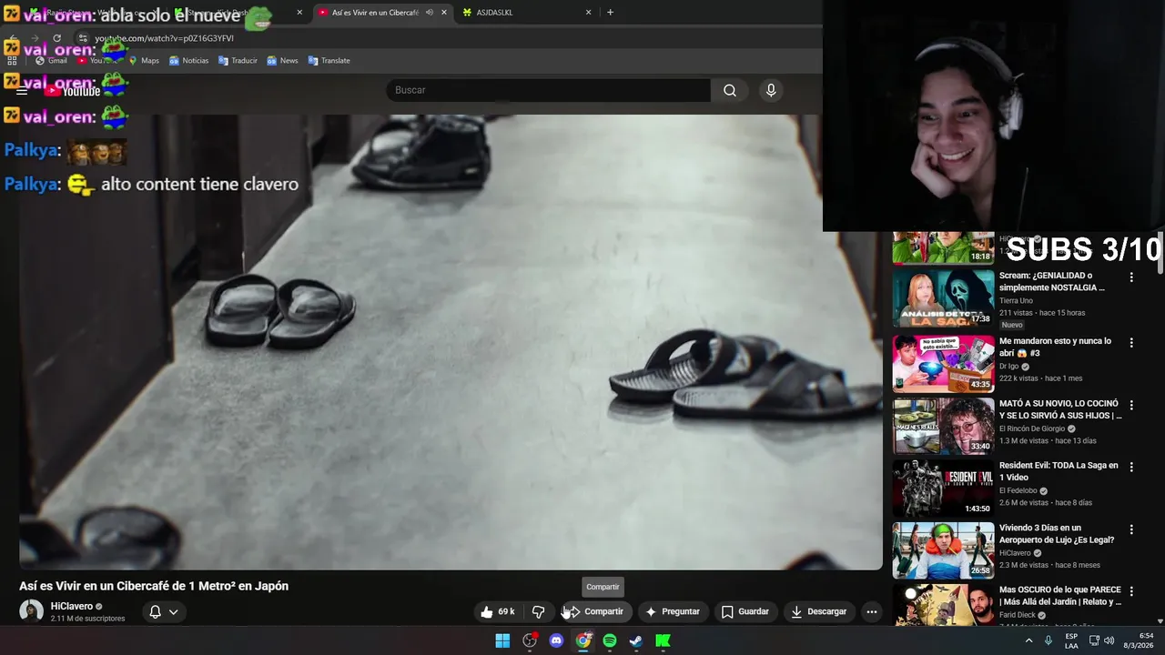Viewport: 1165px width, 655px height.
Task: Activate voice search microphone icon
Action: (771, 90)
